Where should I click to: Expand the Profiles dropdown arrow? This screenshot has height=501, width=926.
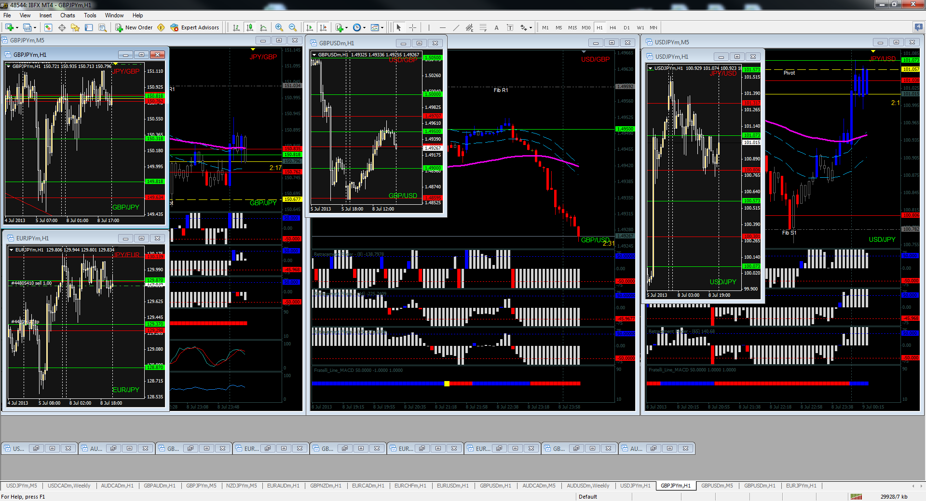click(x=35, y=27)
